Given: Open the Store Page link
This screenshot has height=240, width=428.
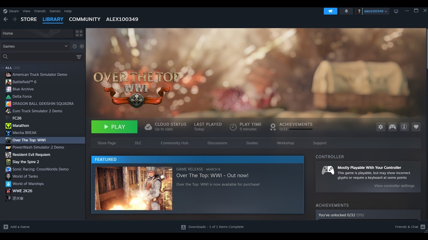Looking at the screenshot, I should (107, 143).
